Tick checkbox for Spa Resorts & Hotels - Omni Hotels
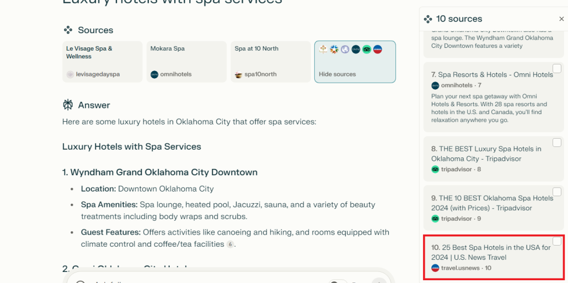 [x=557, y=68]
